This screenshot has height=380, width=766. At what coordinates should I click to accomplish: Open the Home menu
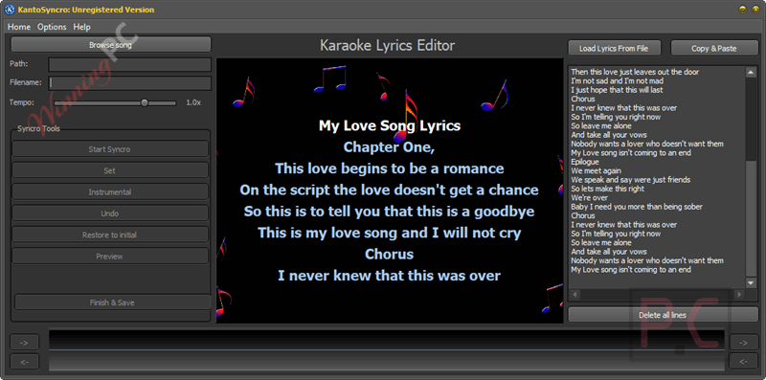click(x=19, y=27)
